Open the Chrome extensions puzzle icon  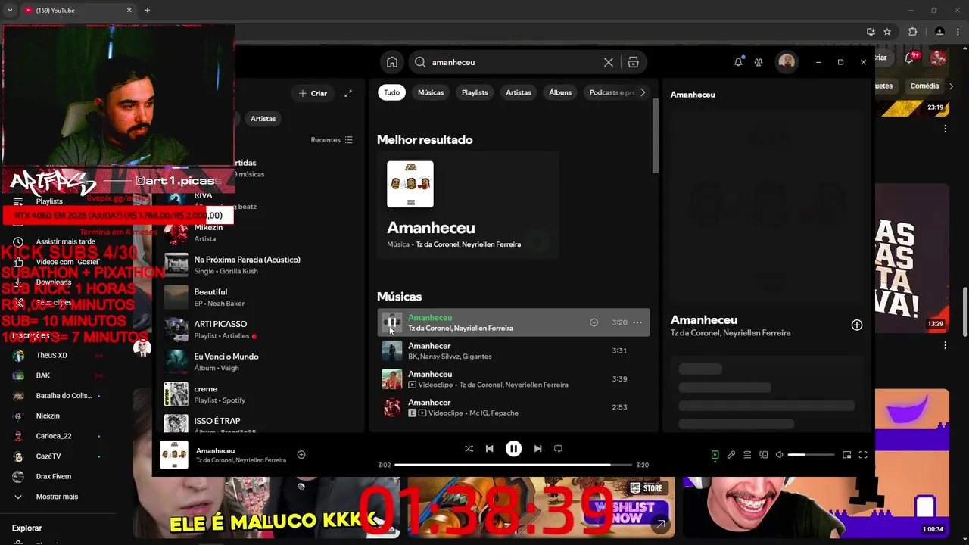912,32
